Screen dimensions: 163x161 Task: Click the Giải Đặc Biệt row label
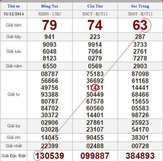(x=14, y=156)
